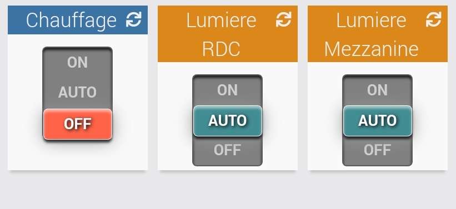
Task: Click the red OFF button for Chauffage
Action: 78,124
